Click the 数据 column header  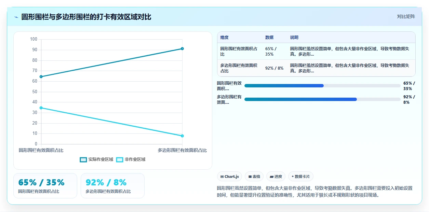(269, 37)
